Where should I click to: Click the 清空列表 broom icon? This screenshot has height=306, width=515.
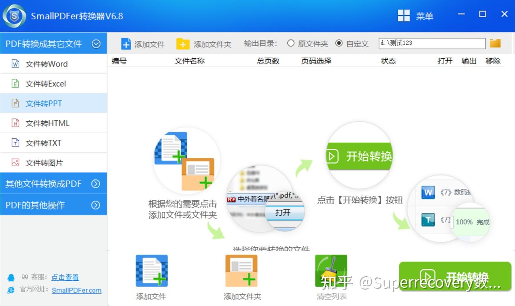tap(331, 271)
